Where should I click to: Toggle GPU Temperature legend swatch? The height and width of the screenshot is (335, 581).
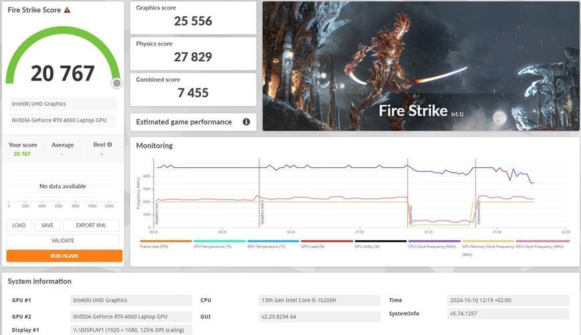click(x=273, y=241)
